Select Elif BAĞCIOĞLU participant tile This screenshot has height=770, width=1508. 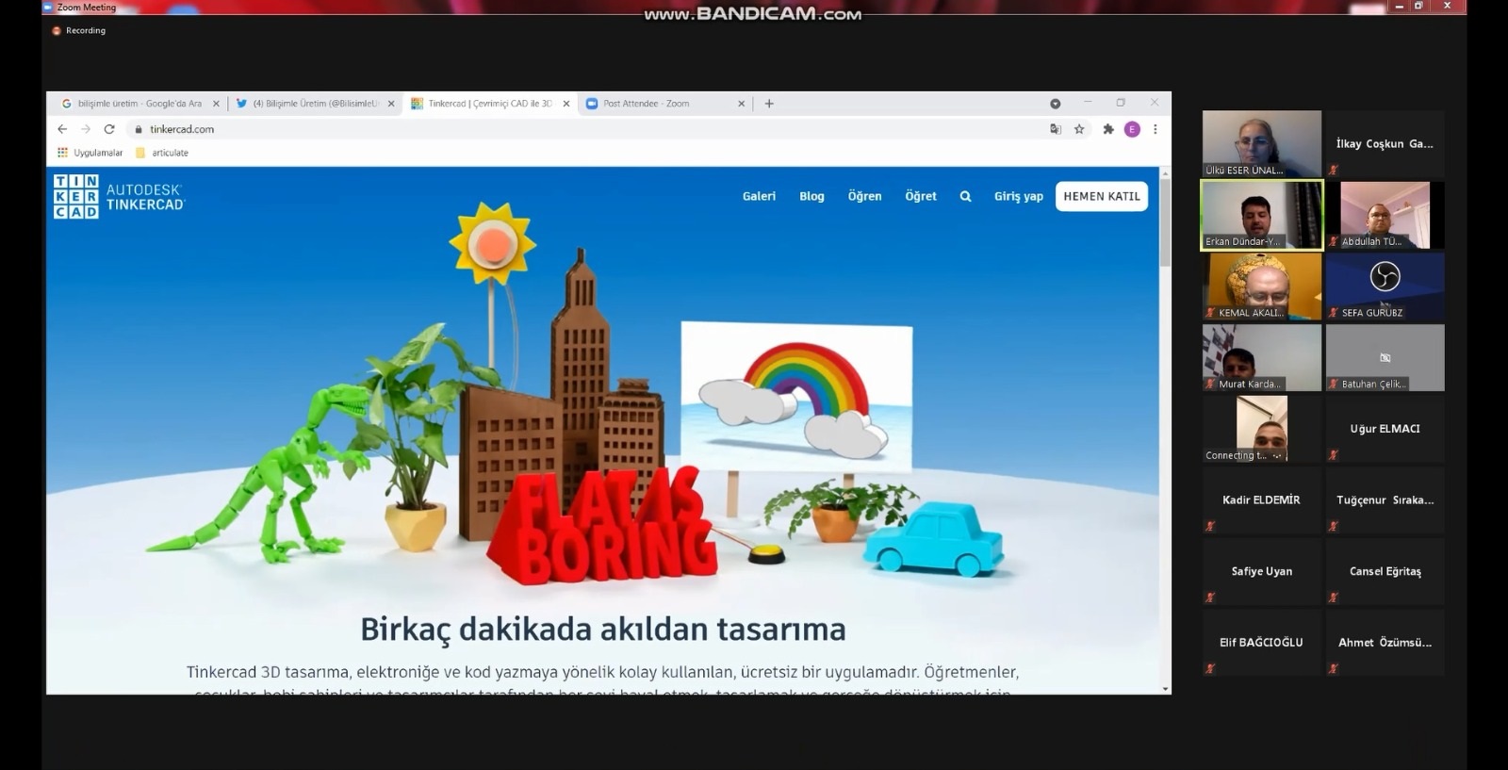(1261, 643)
